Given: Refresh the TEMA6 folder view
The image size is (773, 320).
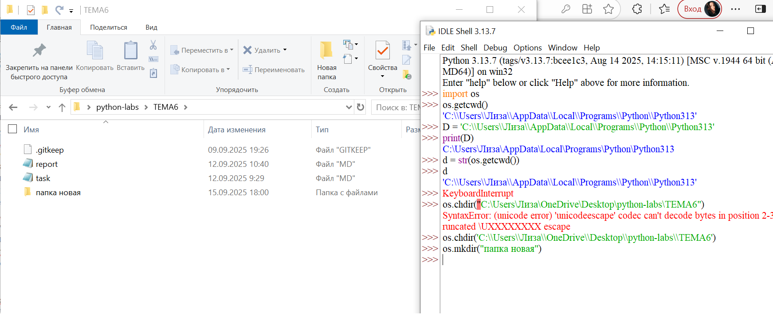Looking at the screenshot, I should coord(361,107).
